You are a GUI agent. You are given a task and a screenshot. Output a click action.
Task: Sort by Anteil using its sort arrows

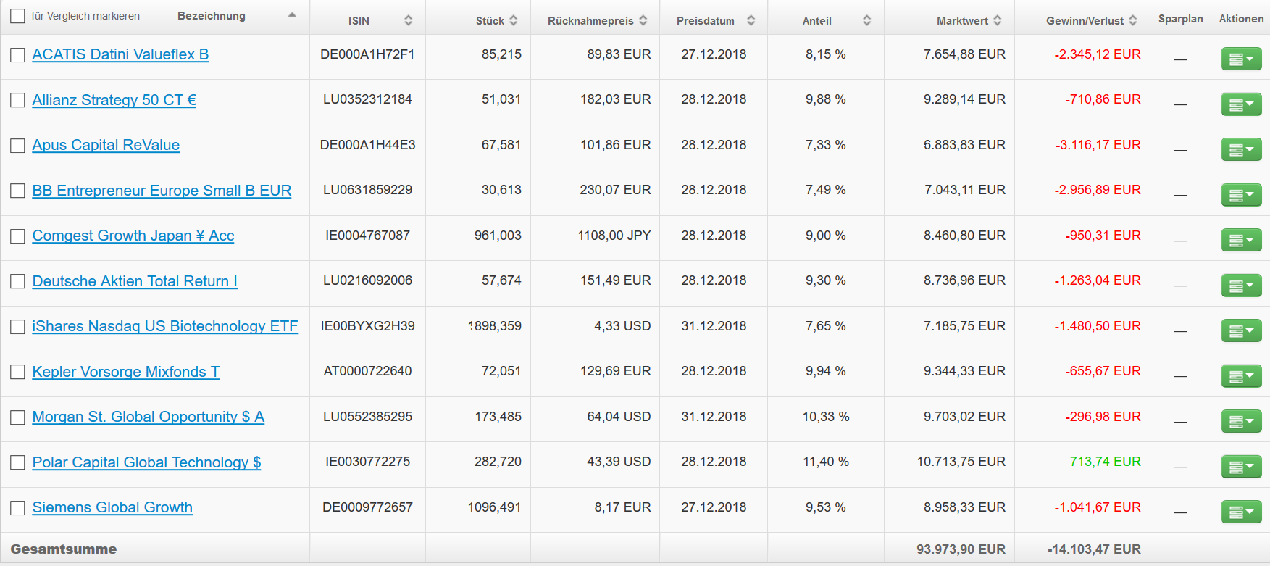click(x=866, y=21)
